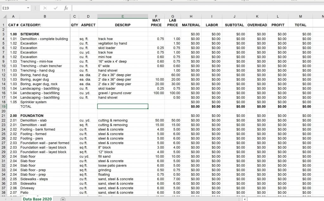Add a new sheet with plus icon
Viewport: 324px width, 201px height.
[x=63, y=199]
